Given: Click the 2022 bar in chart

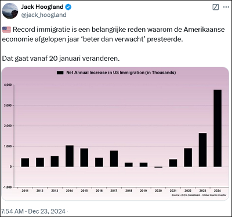Looking at the screenshot, I should tap(188, 157).
